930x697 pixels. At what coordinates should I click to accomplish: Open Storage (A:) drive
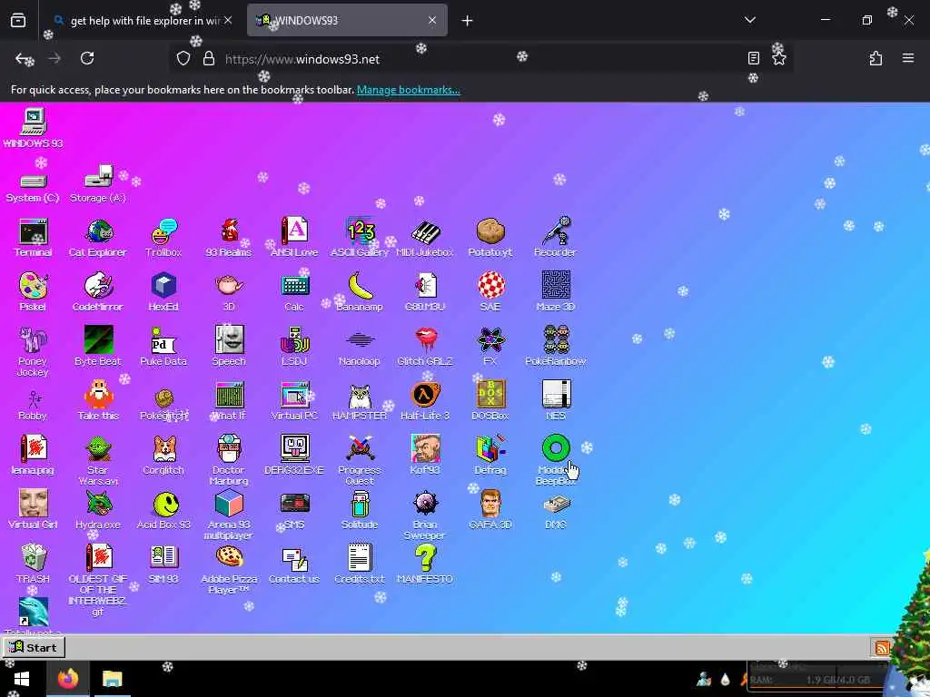pyautogui.click(x=98, y=183)
